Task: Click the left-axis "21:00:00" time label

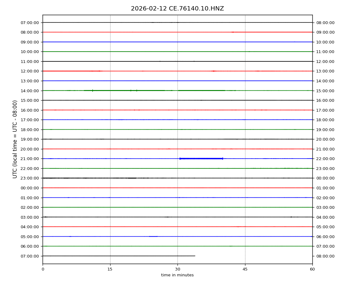Action: pyautogui.click(x=30, y=159)
